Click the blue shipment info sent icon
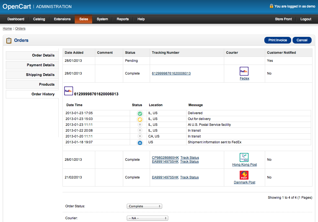This screenshot has height=222, width=318. pos(140,143)
